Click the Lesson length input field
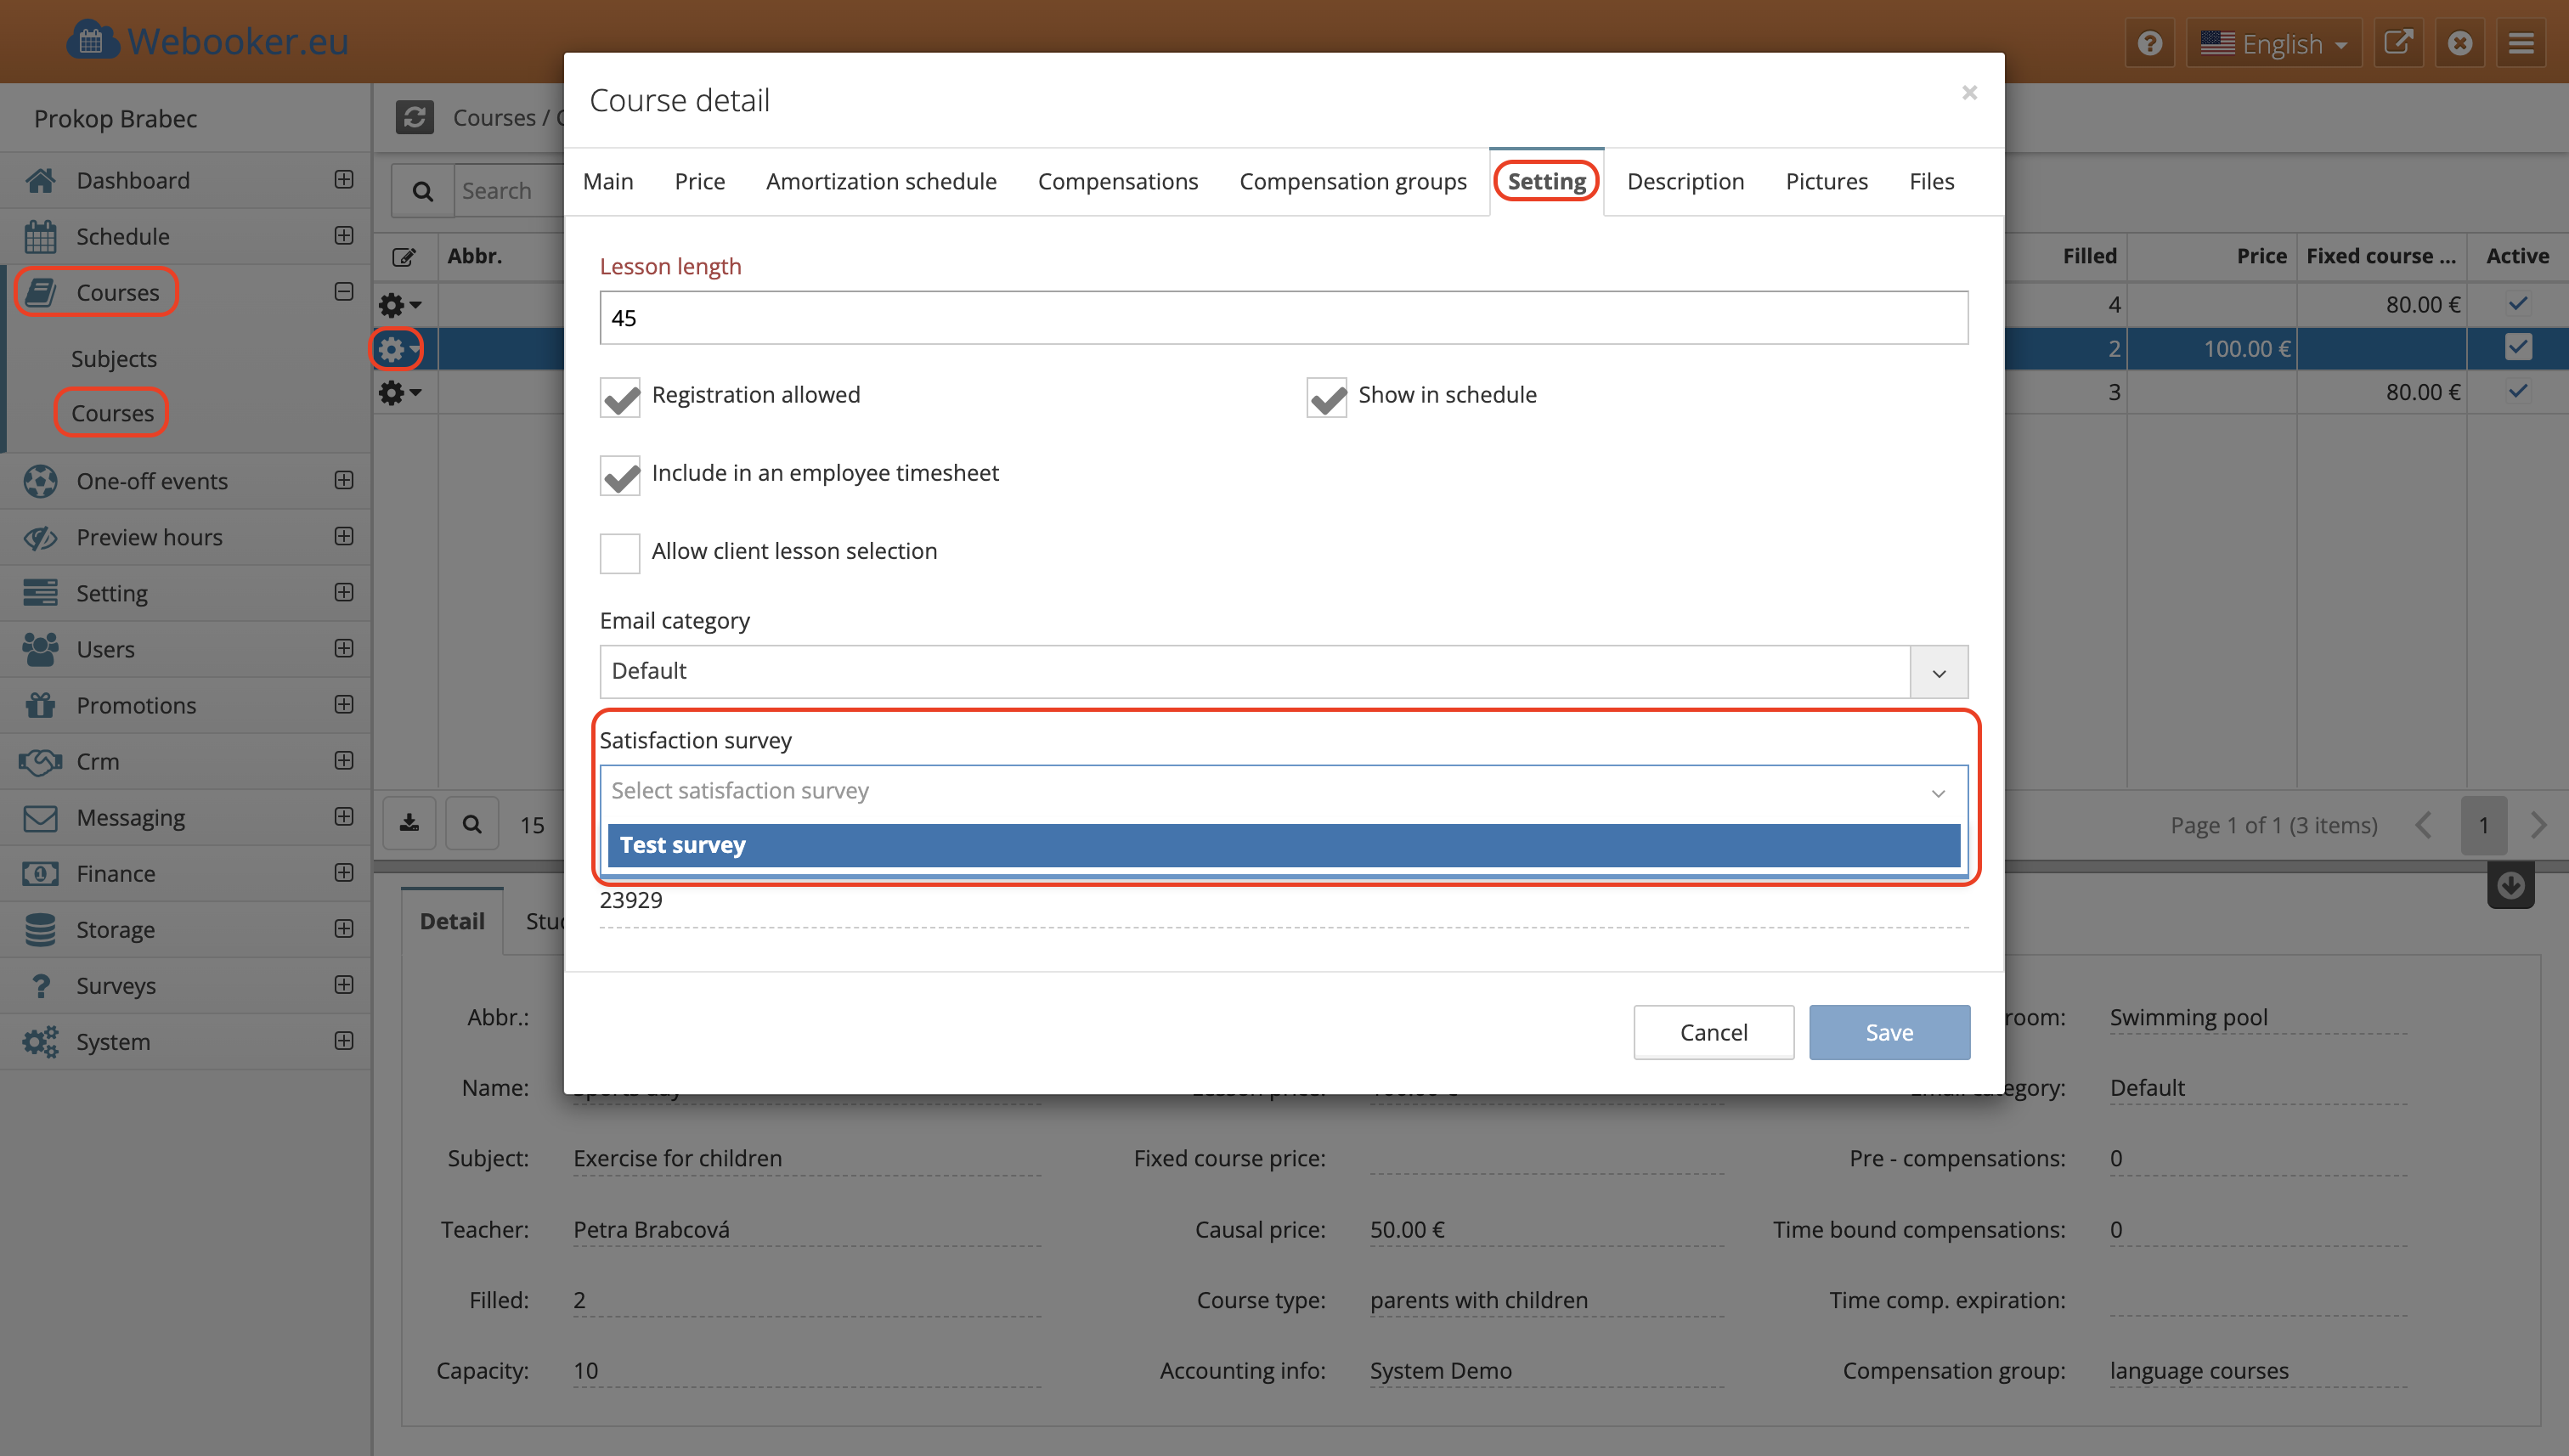2569x1456 pixels. (1283, 318)
